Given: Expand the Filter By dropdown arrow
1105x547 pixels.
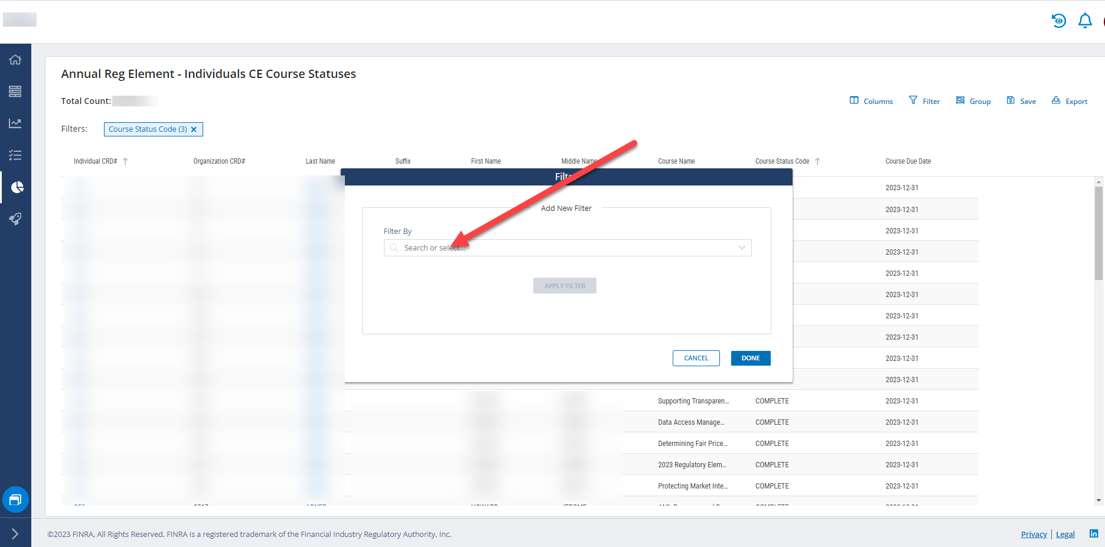Looking at the screenshot, I should tap(741, 248).
